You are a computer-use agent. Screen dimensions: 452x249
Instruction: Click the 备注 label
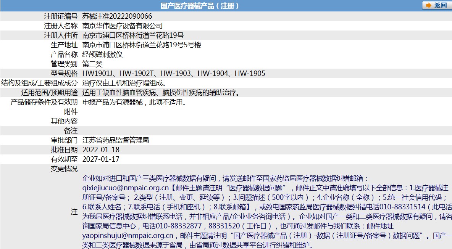[71, 131]
